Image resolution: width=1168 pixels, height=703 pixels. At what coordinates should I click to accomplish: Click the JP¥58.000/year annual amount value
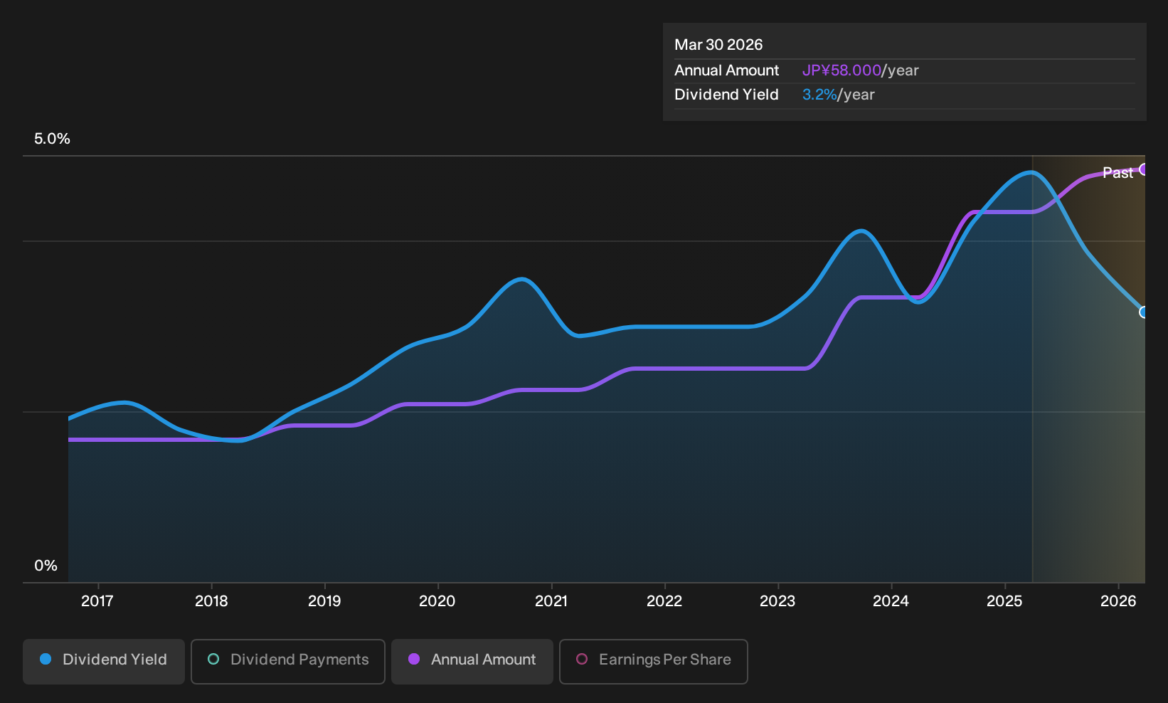click(861, 70)
